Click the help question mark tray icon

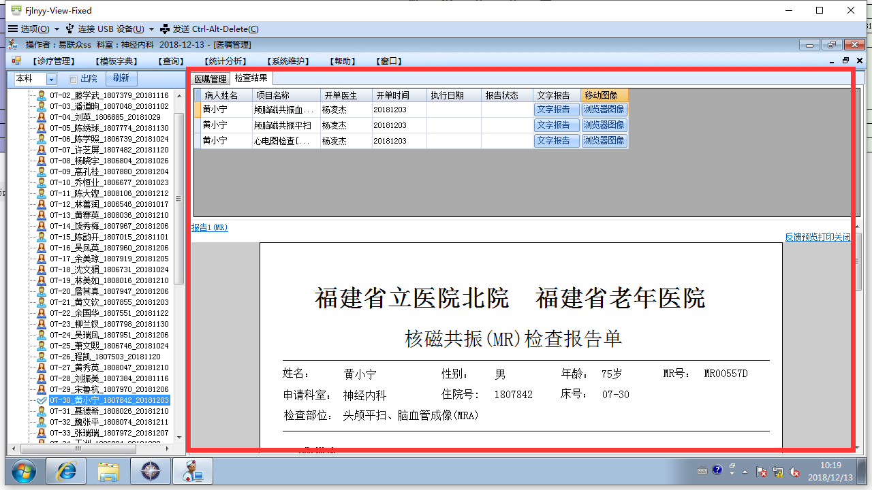[x=717, y=470]
